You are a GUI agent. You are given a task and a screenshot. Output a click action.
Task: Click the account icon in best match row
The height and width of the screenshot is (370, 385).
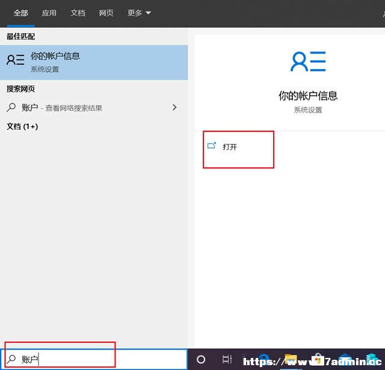15,60
